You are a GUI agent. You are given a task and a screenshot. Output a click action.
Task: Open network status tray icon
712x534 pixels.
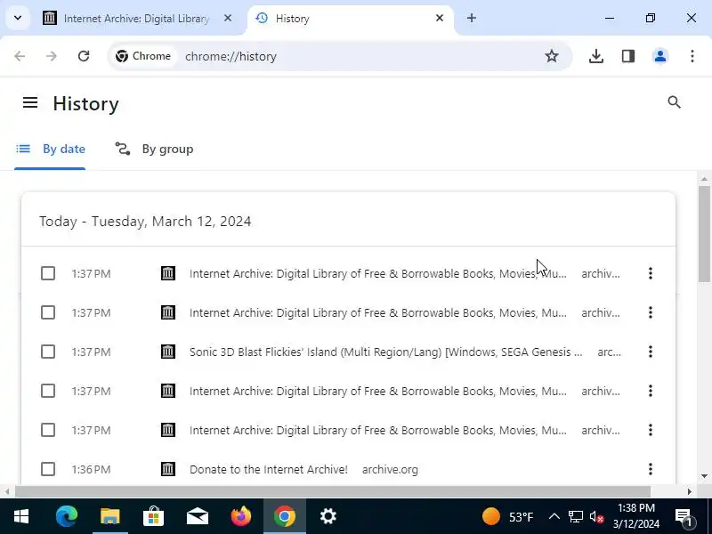(x=575, y=517)
